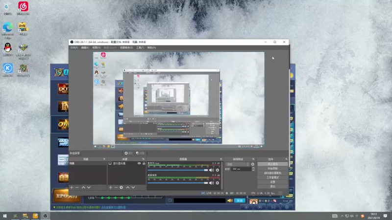This screenshot has width=392, height=220.
Task: Move scene down in Scenes panel
Action: pyautogui.click(x=89, y=187)
